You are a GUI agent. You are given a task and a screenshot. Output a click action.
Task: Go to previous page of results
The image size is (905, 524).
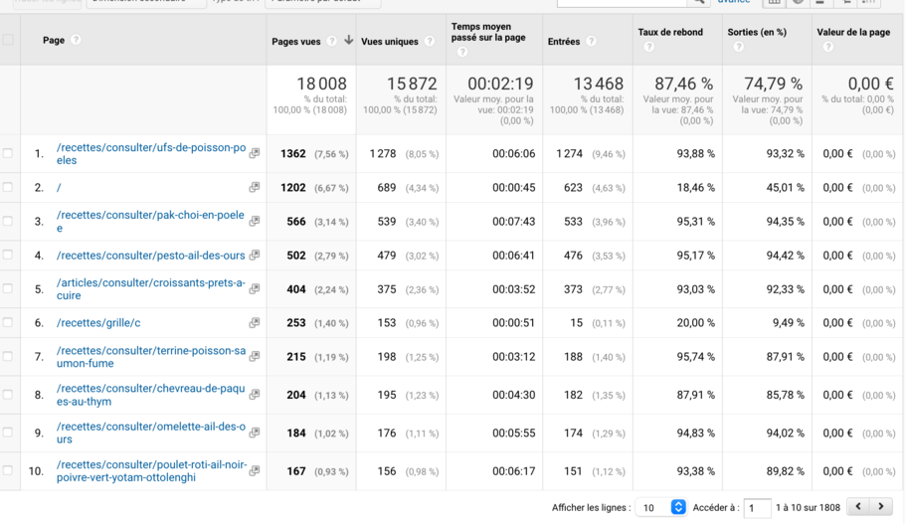coord(858,507)
